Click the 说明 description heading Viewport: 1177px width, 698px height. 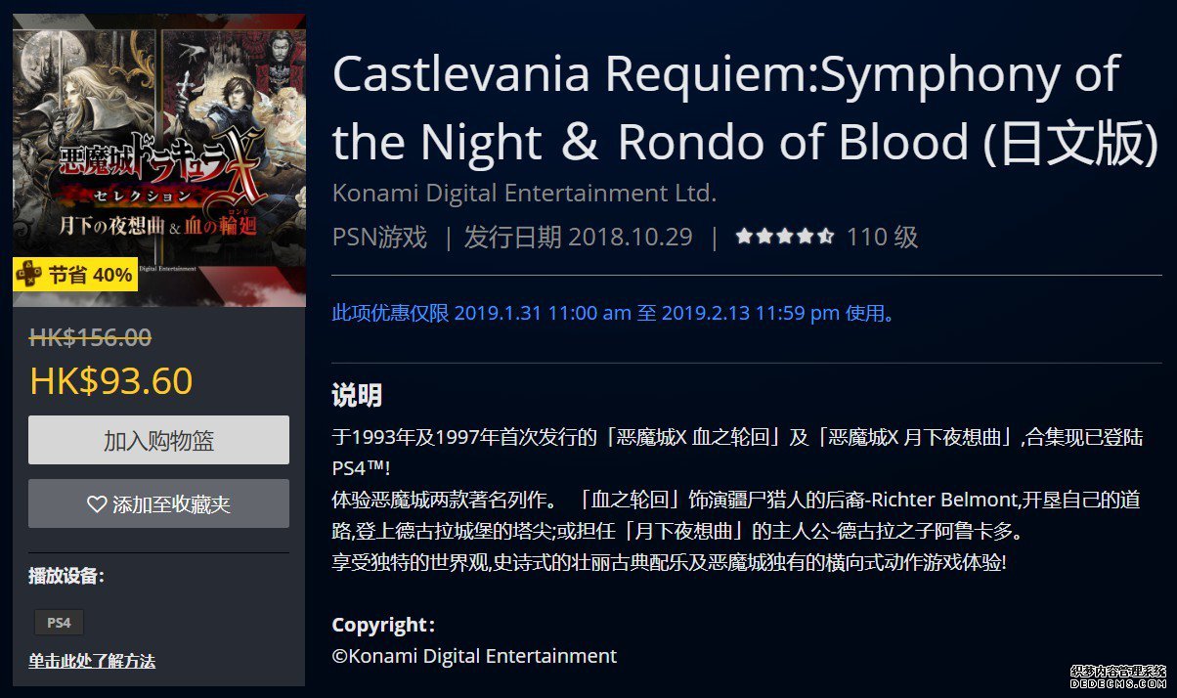click(x=357, y=395)
